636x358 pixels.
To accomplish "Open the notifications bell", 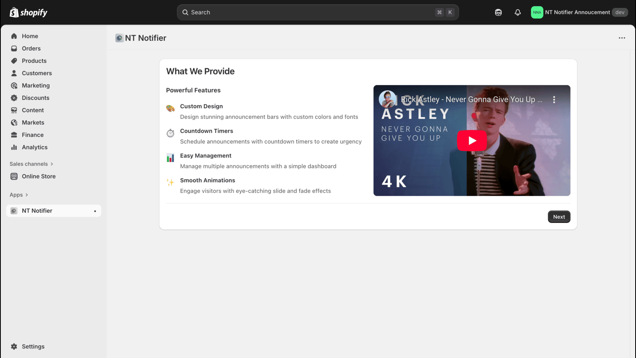I will coord(518,12).
